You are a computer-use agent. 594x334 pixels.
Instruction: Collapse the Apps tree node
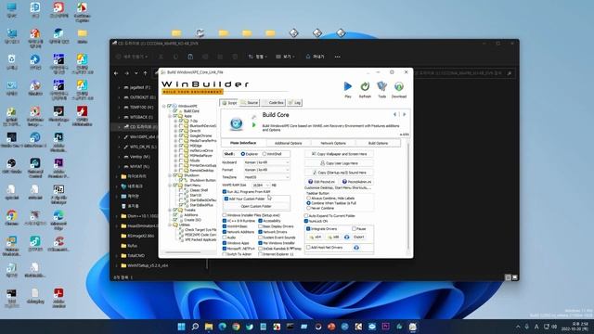170,116
